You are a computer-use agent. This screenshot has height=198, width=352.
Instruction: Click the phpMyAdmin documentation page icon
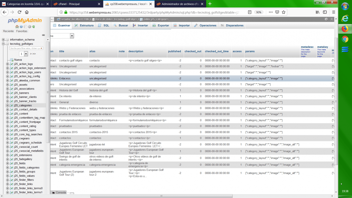[25, 27]
